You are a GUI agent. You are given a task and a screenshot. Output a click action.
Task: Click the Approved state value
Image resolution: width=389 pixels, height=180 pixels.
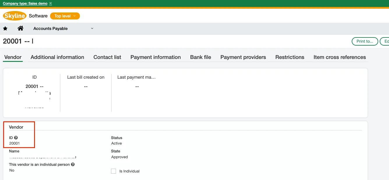[x=119, y=157]
